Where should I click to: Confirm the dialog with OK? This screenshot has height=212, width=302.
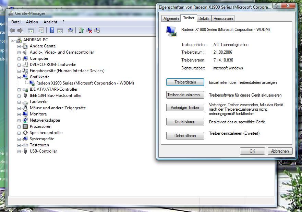coord(252,151)
